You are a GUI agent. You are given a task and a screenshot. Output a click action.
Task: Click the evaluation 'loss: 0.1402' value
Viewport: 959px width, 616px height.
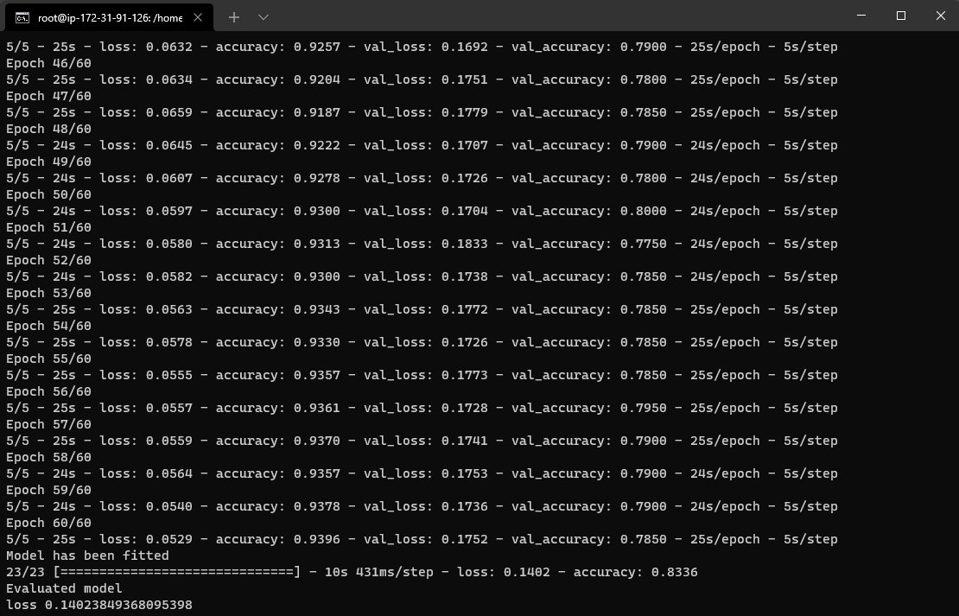pyautogui.click(x=504, y=572)
